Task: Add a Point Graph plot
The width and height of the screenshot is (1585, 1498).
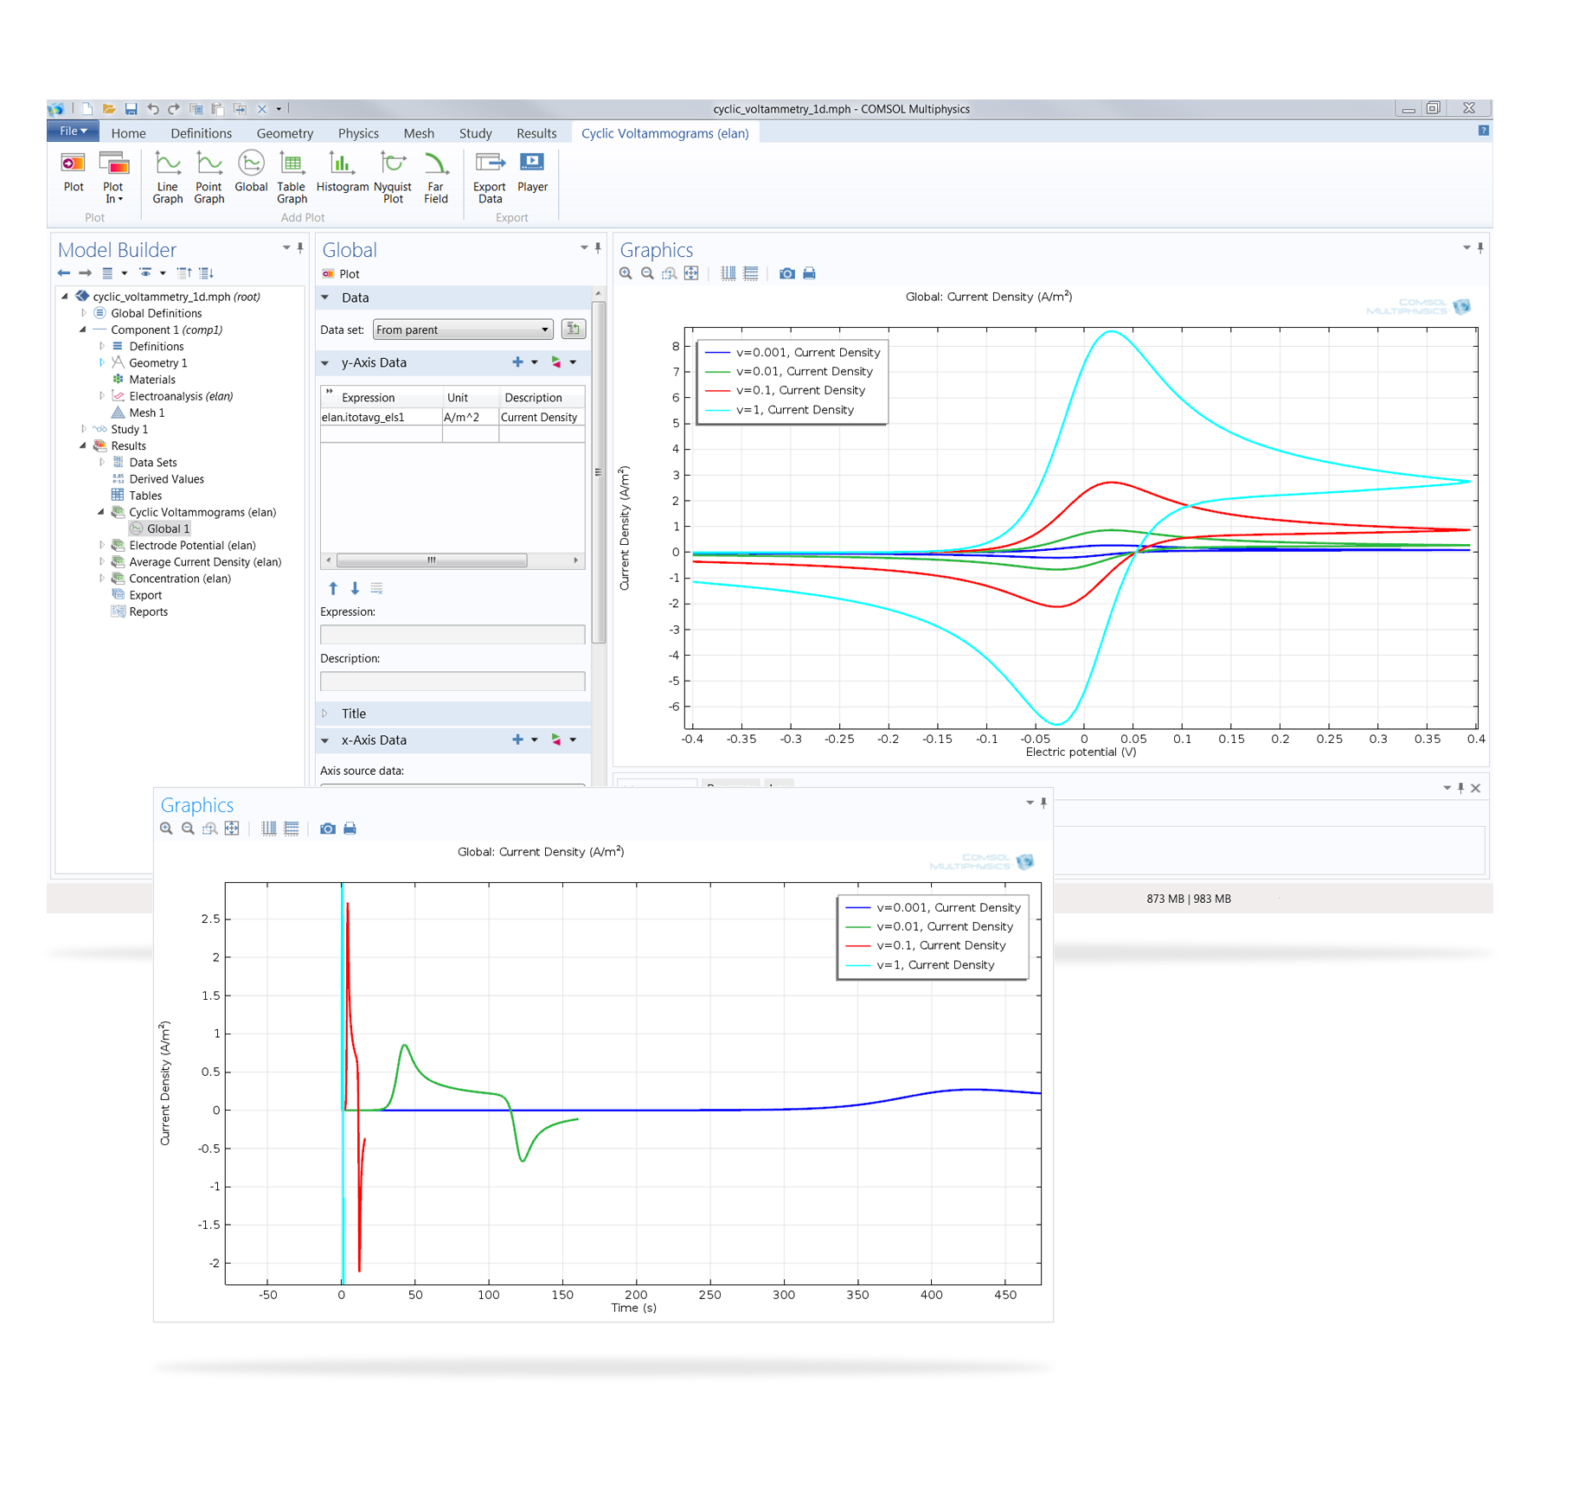Action: tap(209, 177)
